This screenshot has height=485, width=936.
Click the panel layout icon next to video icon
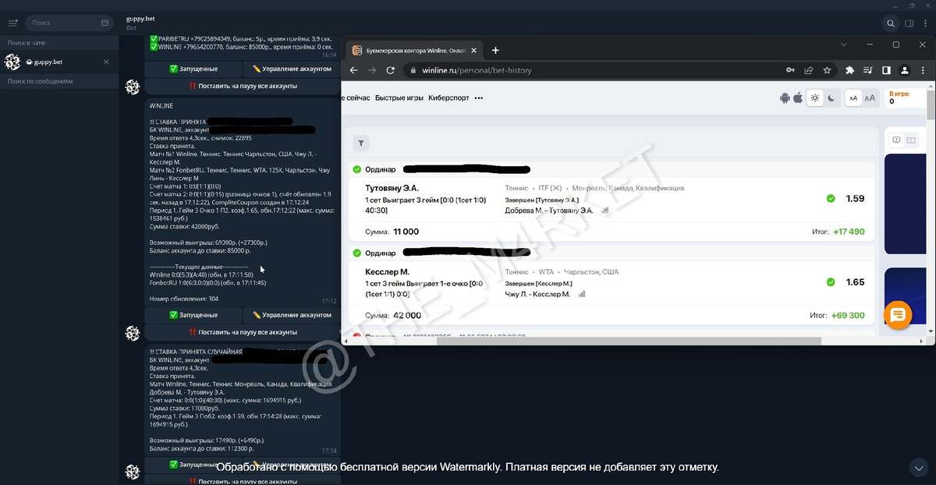910,140
